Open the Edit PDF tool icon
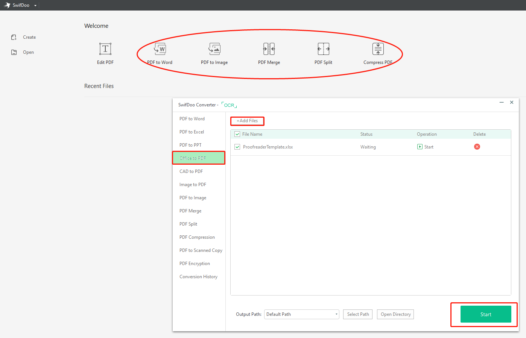This screenshot has height=338, width=526. pyautogui.click(x=105, y=49)
